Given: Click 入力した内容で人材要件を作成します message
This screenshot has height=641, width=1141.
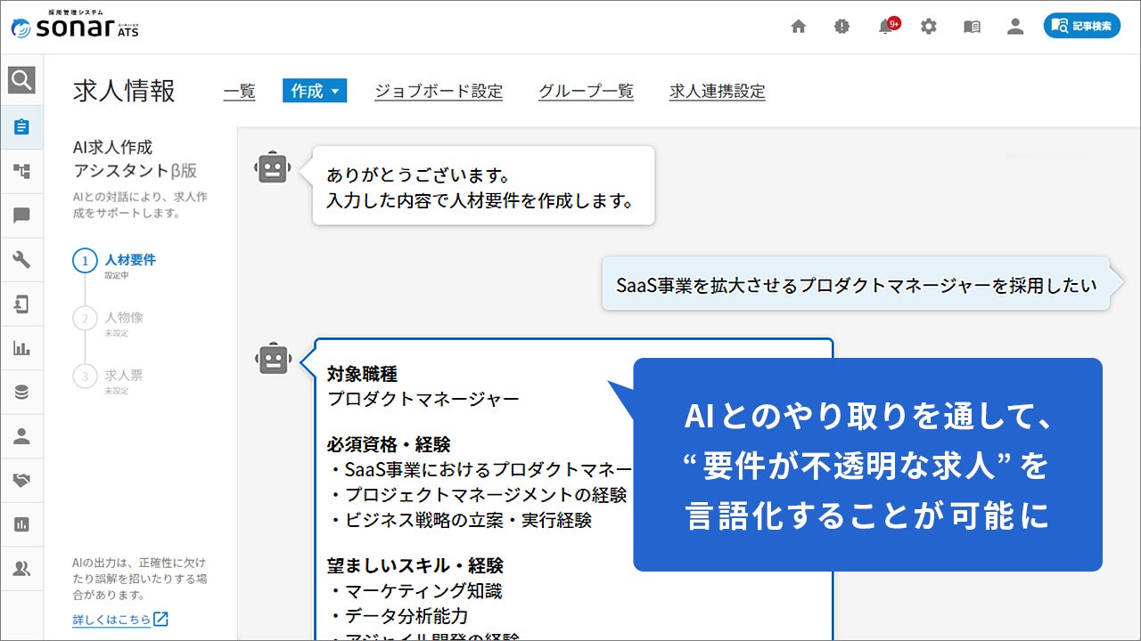Looking at the screenshot, I should pyautogui.click(x=480, y=200).
